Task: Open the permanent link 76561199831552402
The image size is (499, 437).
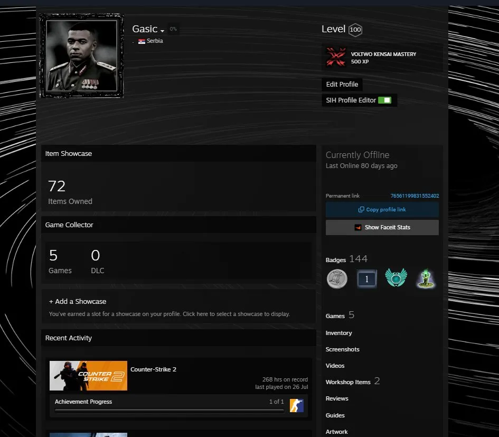Action: pyautogui.click(x=415, y=196)
